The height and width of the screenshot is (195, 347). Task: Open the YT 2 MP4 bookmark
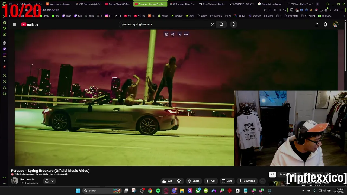(x=308, y=16)
